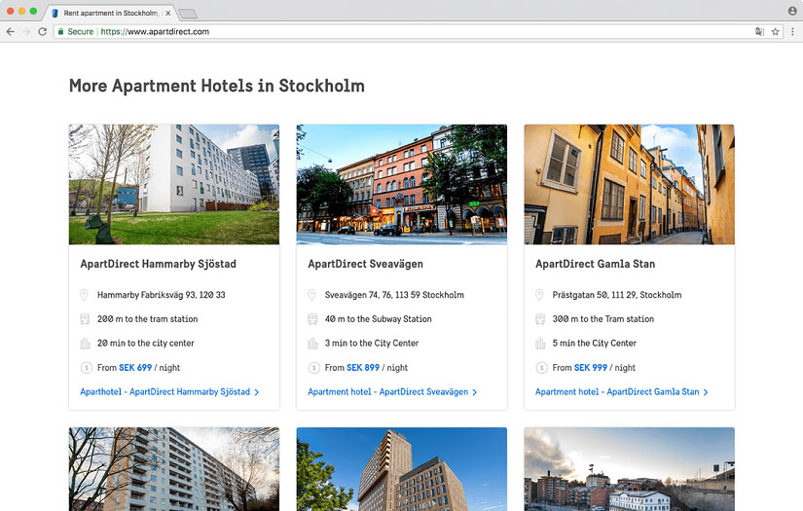Open the Chrome profile avatar icon

pos(792,11)
